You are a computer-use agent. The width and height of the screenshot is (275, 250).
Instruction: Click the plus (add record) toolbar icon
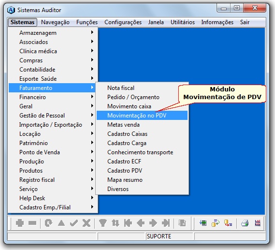click(x=20, y=223)
